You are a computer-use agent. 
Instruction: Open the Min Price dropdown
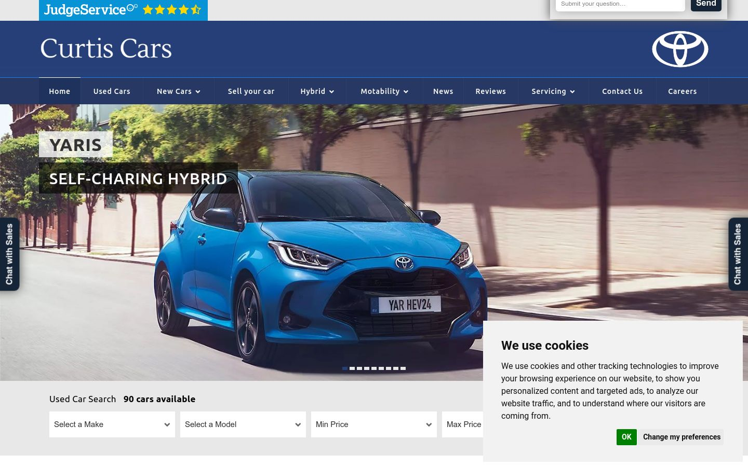374,424
